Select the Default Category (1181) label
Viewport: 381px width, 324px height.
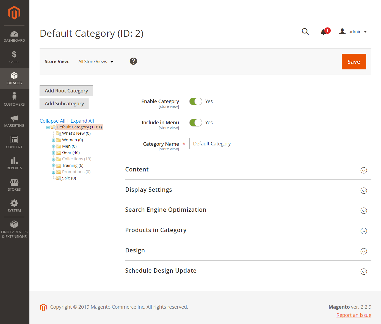(79, 127)
